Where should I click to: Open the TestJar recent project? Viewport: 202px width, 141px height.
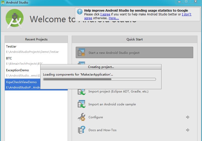[x=36, y=49]
